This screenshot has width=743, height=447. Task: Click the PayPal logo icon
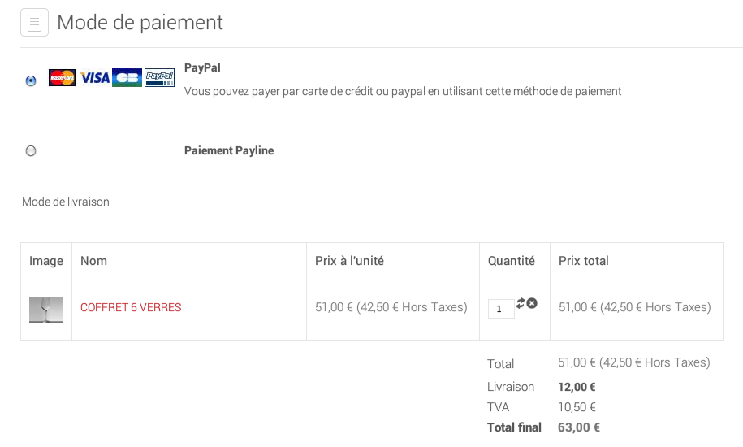coord(160,78)
